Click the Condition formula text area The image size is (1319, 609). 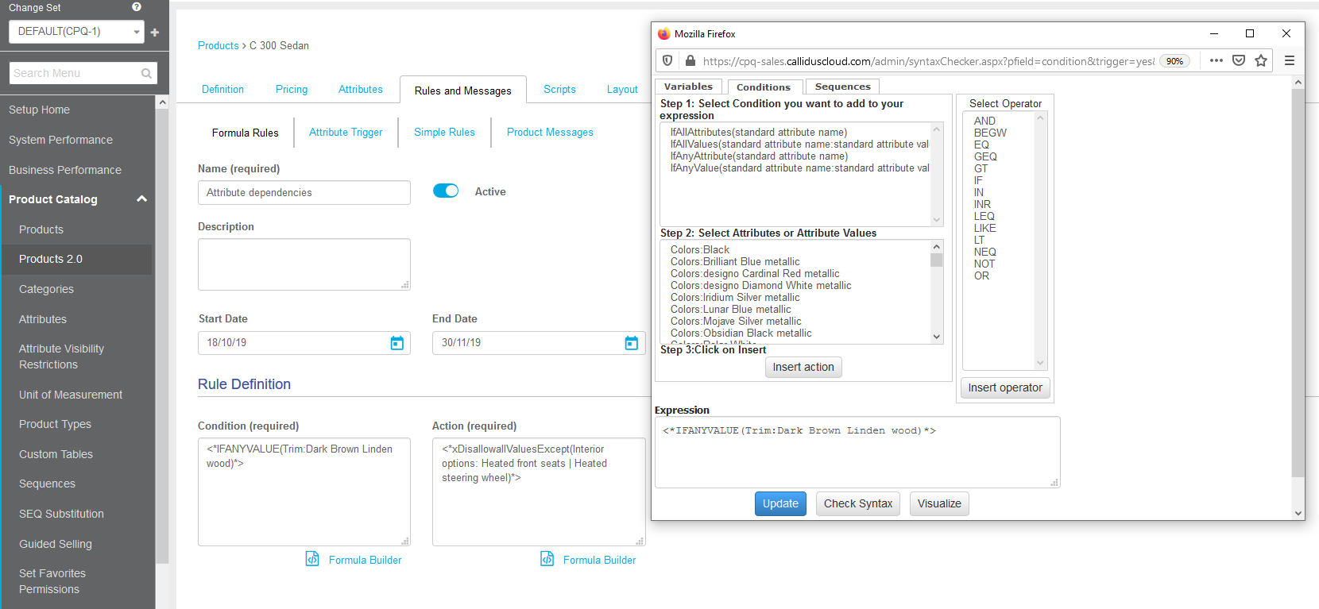(304, 491)
